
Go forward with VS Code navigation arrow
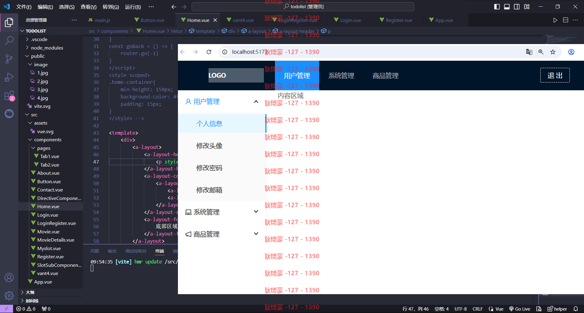coord(184,7)
